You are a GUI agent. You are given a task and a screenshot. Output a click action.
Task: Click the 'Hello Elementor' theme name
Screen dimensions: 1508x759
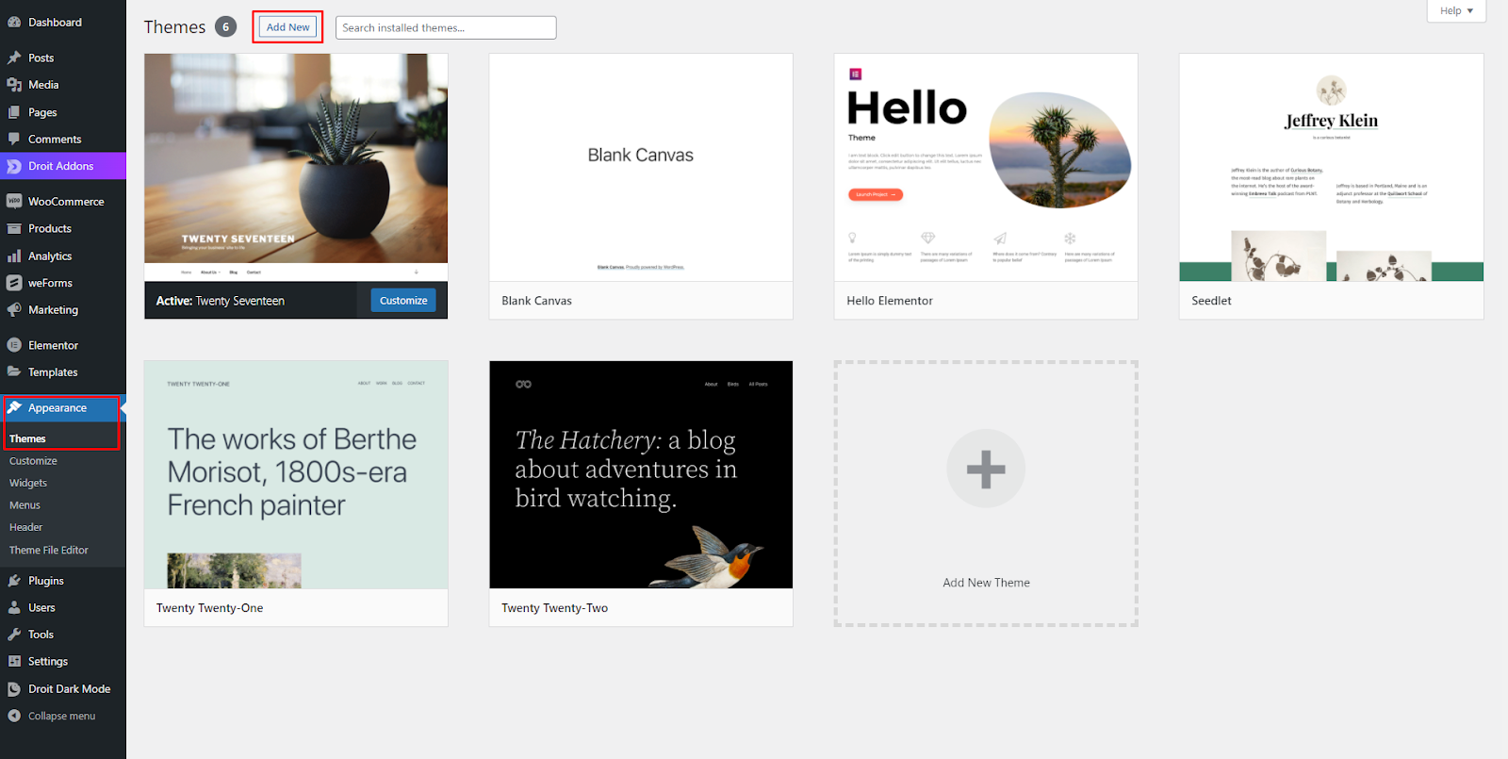coord(890,301)
